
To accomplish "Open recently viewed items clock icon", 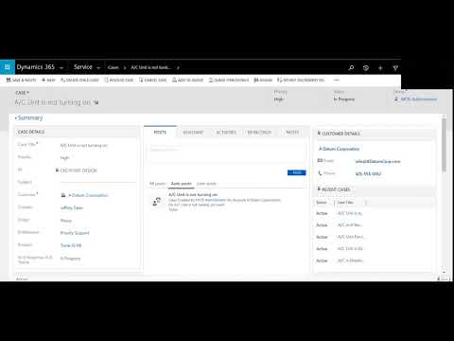I will tap(366, 67).
